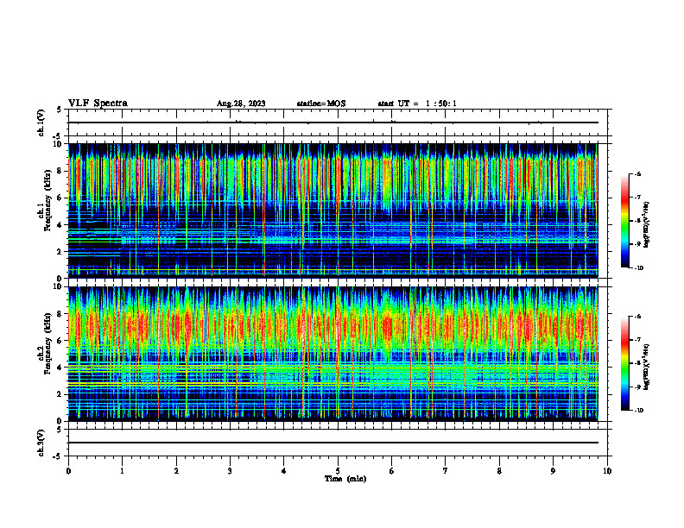Select ch.2 colorbar "log(PSD)" unit label
Screen dimensions: 684x528
[647, 367]
